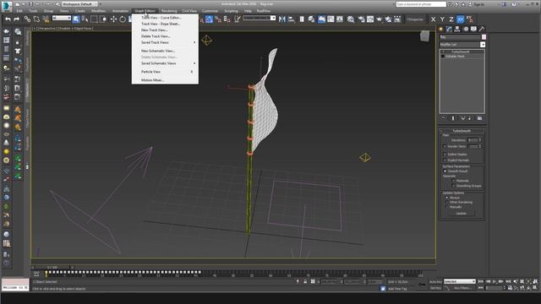
Task: Select the TurboSmooth modifier in stack
Action: tap(462, 52)
